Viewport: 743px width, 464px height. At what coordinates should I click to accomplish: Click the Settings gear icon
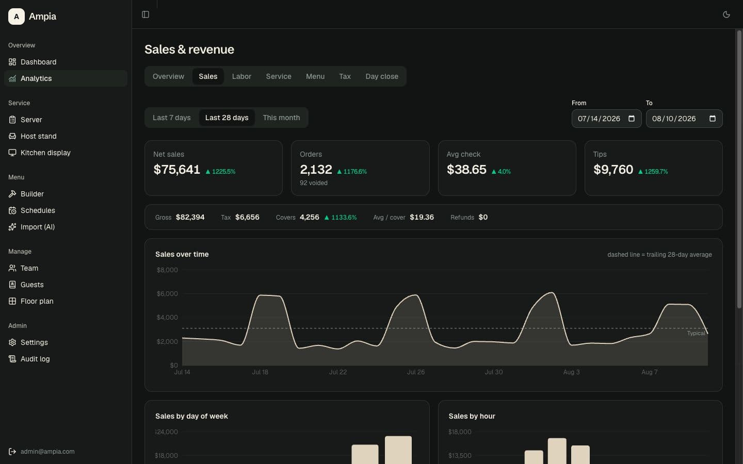[12, 342]
